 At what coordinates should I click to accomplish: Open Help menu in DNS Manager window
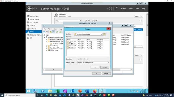coord(60,29)
